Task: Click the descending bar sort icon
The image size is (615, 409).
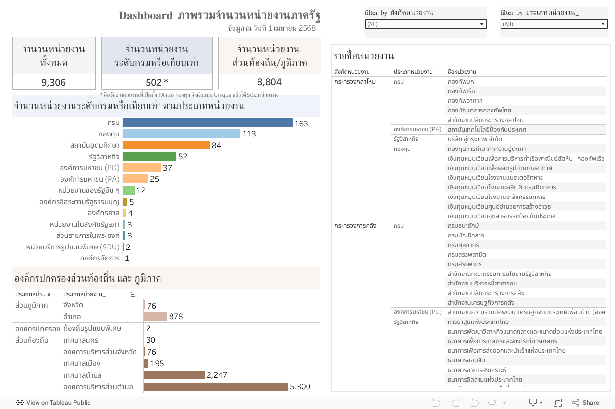Action: pos(133,294)
